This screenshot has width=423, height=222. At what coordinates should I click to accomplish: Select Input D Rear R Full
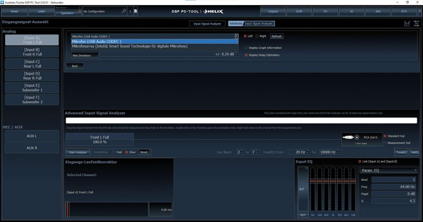[x=32, y=76]
